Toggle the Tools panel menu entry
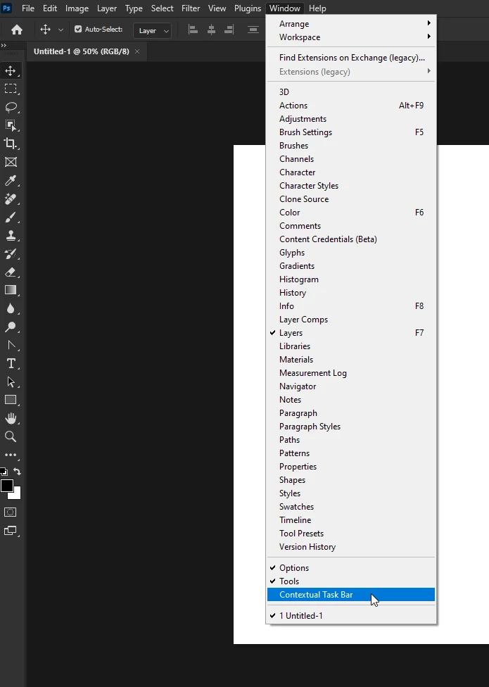This screenshot has height=687, width=489. coord(352,581)
